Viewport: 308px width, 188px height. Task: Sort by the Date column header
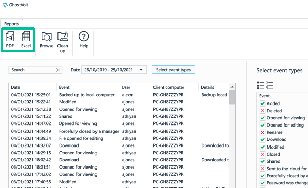click(x=33, y=87)
